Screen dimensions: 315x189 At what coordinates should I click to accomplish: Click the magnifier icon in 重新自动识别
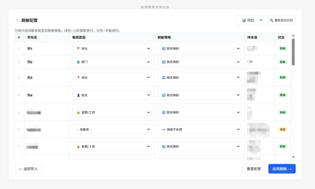point(272,20)
